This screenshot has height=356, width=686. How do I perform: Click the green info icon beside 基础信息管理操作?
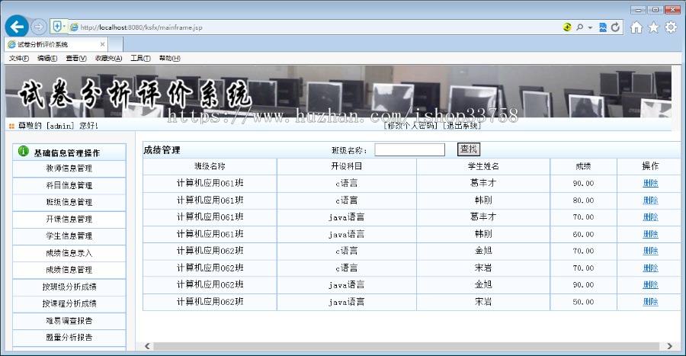[23, 152]
